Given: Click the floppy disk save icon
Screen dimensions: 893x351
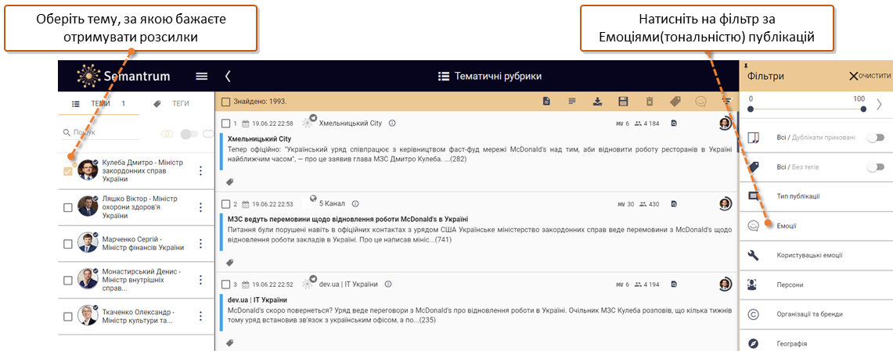Looking at the screenshot, I should 623,102.
